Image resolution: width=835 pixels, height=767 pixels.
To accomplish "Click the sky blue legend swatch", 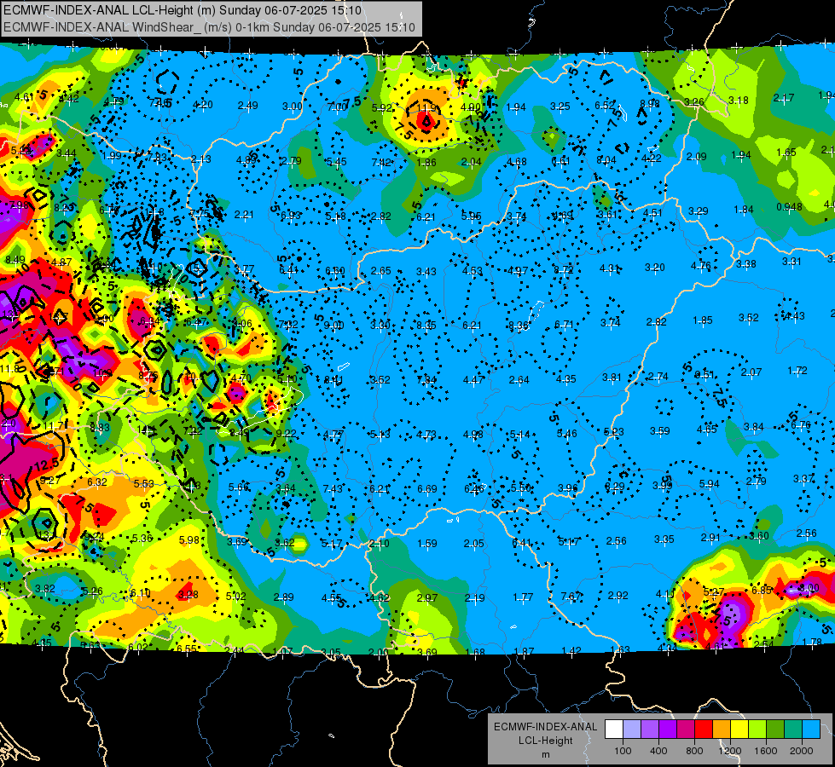I will 811,730.
